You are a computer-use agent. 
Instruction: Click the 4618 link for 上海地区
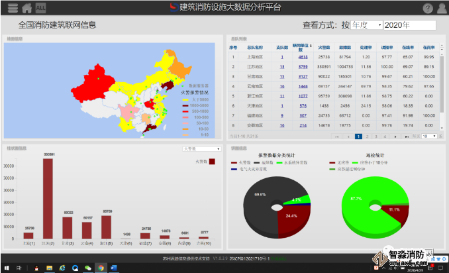coord(303,57)
